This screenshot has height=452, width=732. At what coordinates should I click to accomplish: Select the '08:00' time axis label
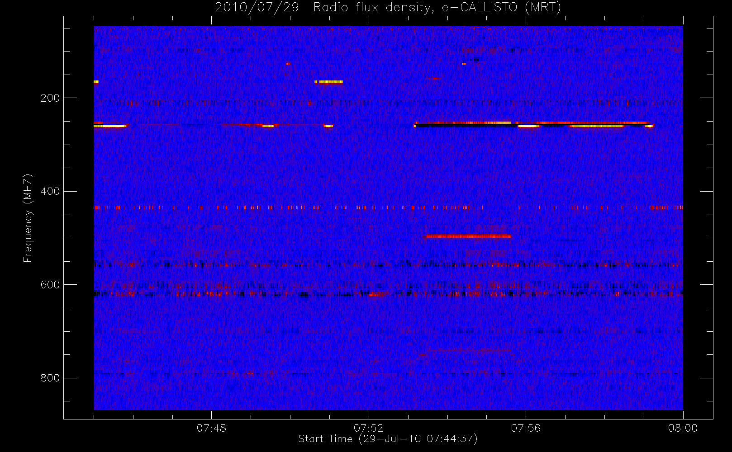[x=683, y=428]
